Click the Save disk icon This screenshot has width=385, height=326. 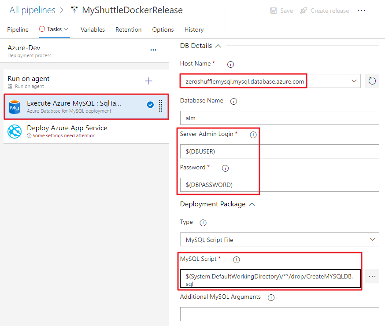[x=273, y=11]
